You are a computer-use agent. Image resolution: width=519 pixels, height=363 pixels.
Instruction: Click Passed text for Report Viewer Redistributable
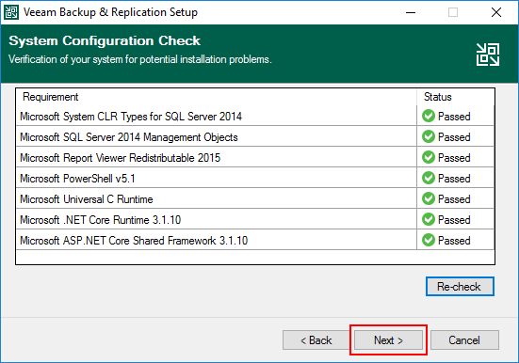(454, 158)
